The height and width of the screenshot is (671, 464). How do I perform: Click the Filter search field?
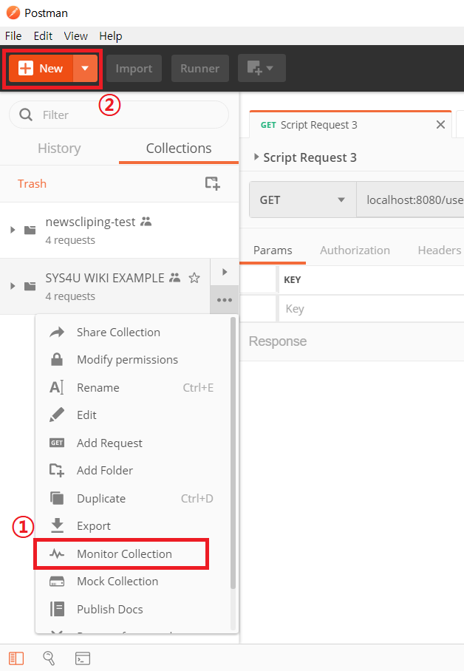point(119,115)
